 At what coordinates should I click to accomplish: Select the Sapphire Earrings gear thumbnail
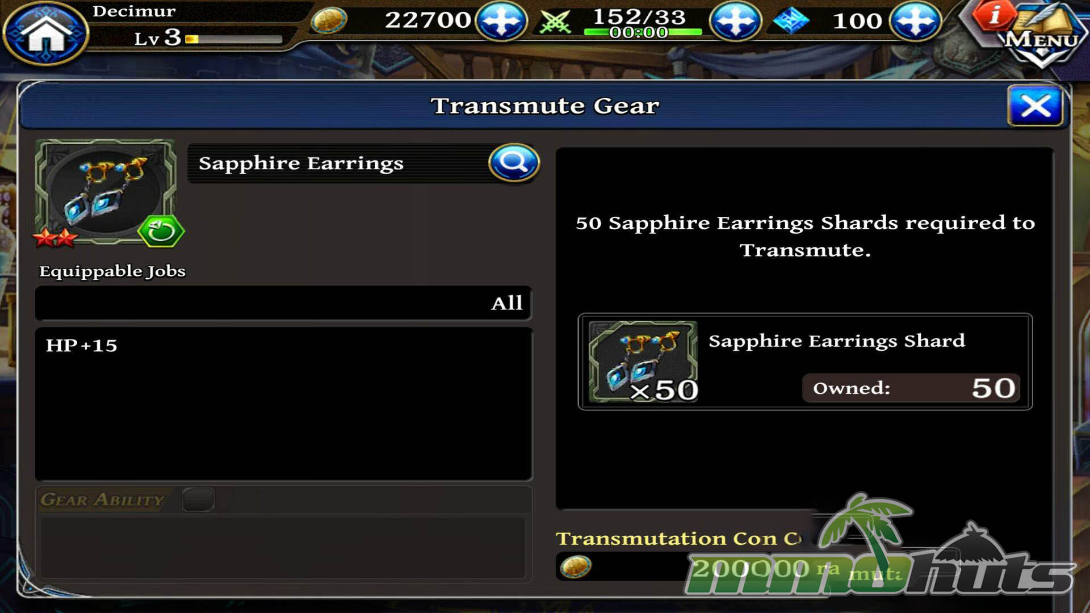click(x=106, y=192)
